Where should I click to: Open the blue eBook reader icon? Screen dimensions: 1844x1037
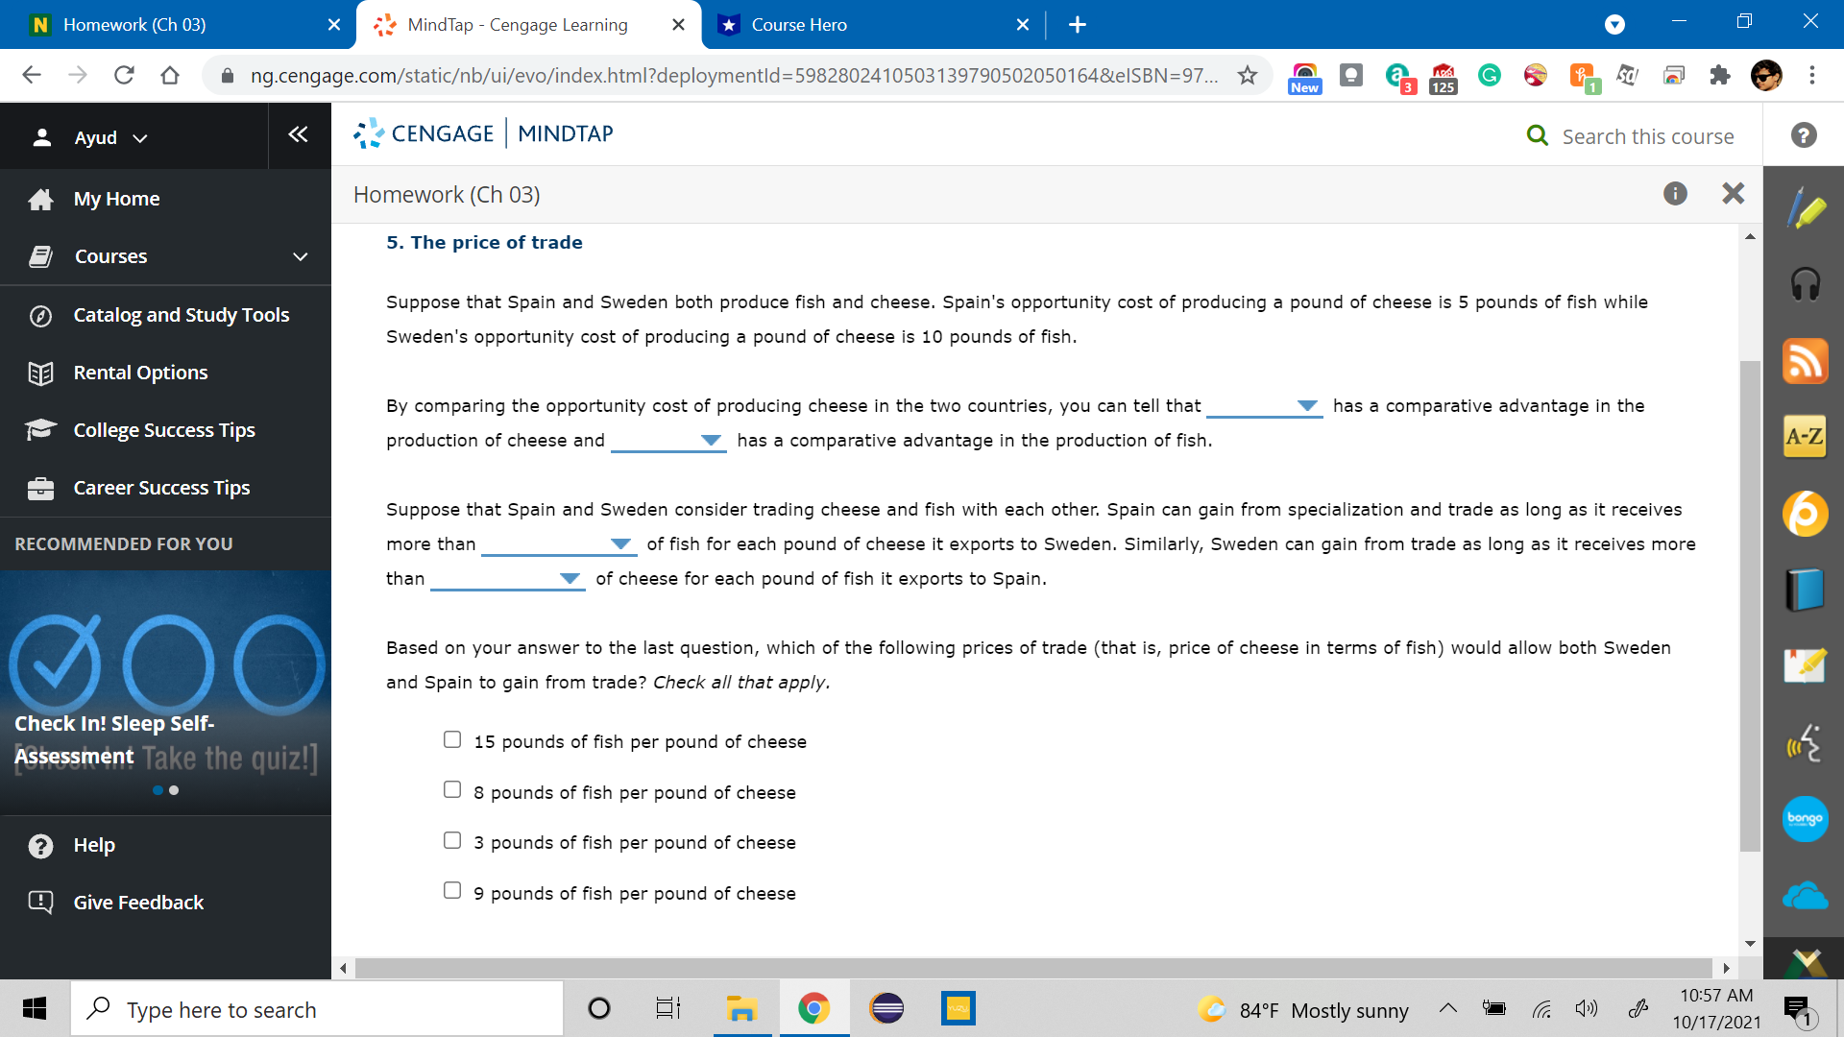tap(1805, 591)
